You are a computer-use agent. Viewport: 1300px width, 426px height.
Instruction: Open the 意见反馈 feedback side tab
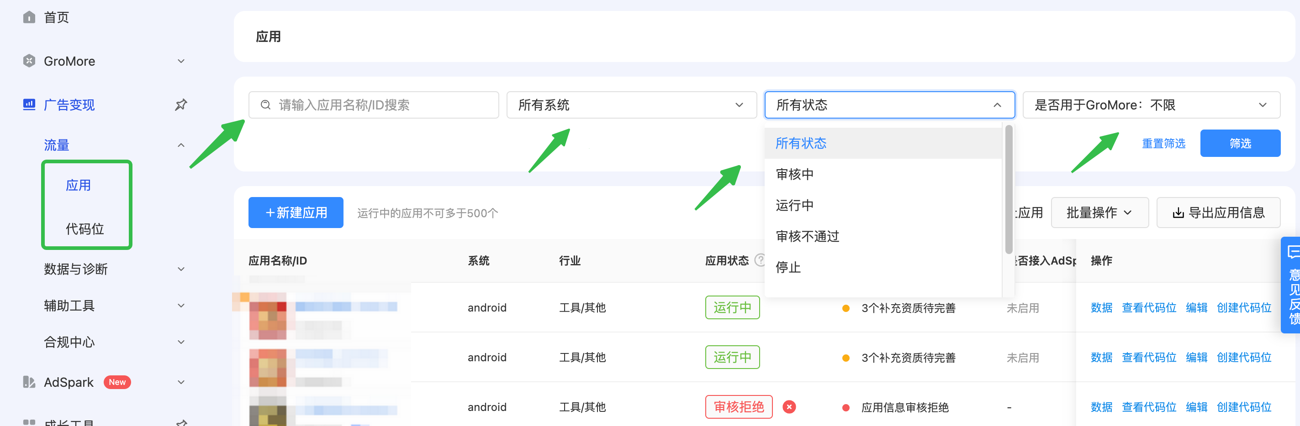[x=1291, y=285]
